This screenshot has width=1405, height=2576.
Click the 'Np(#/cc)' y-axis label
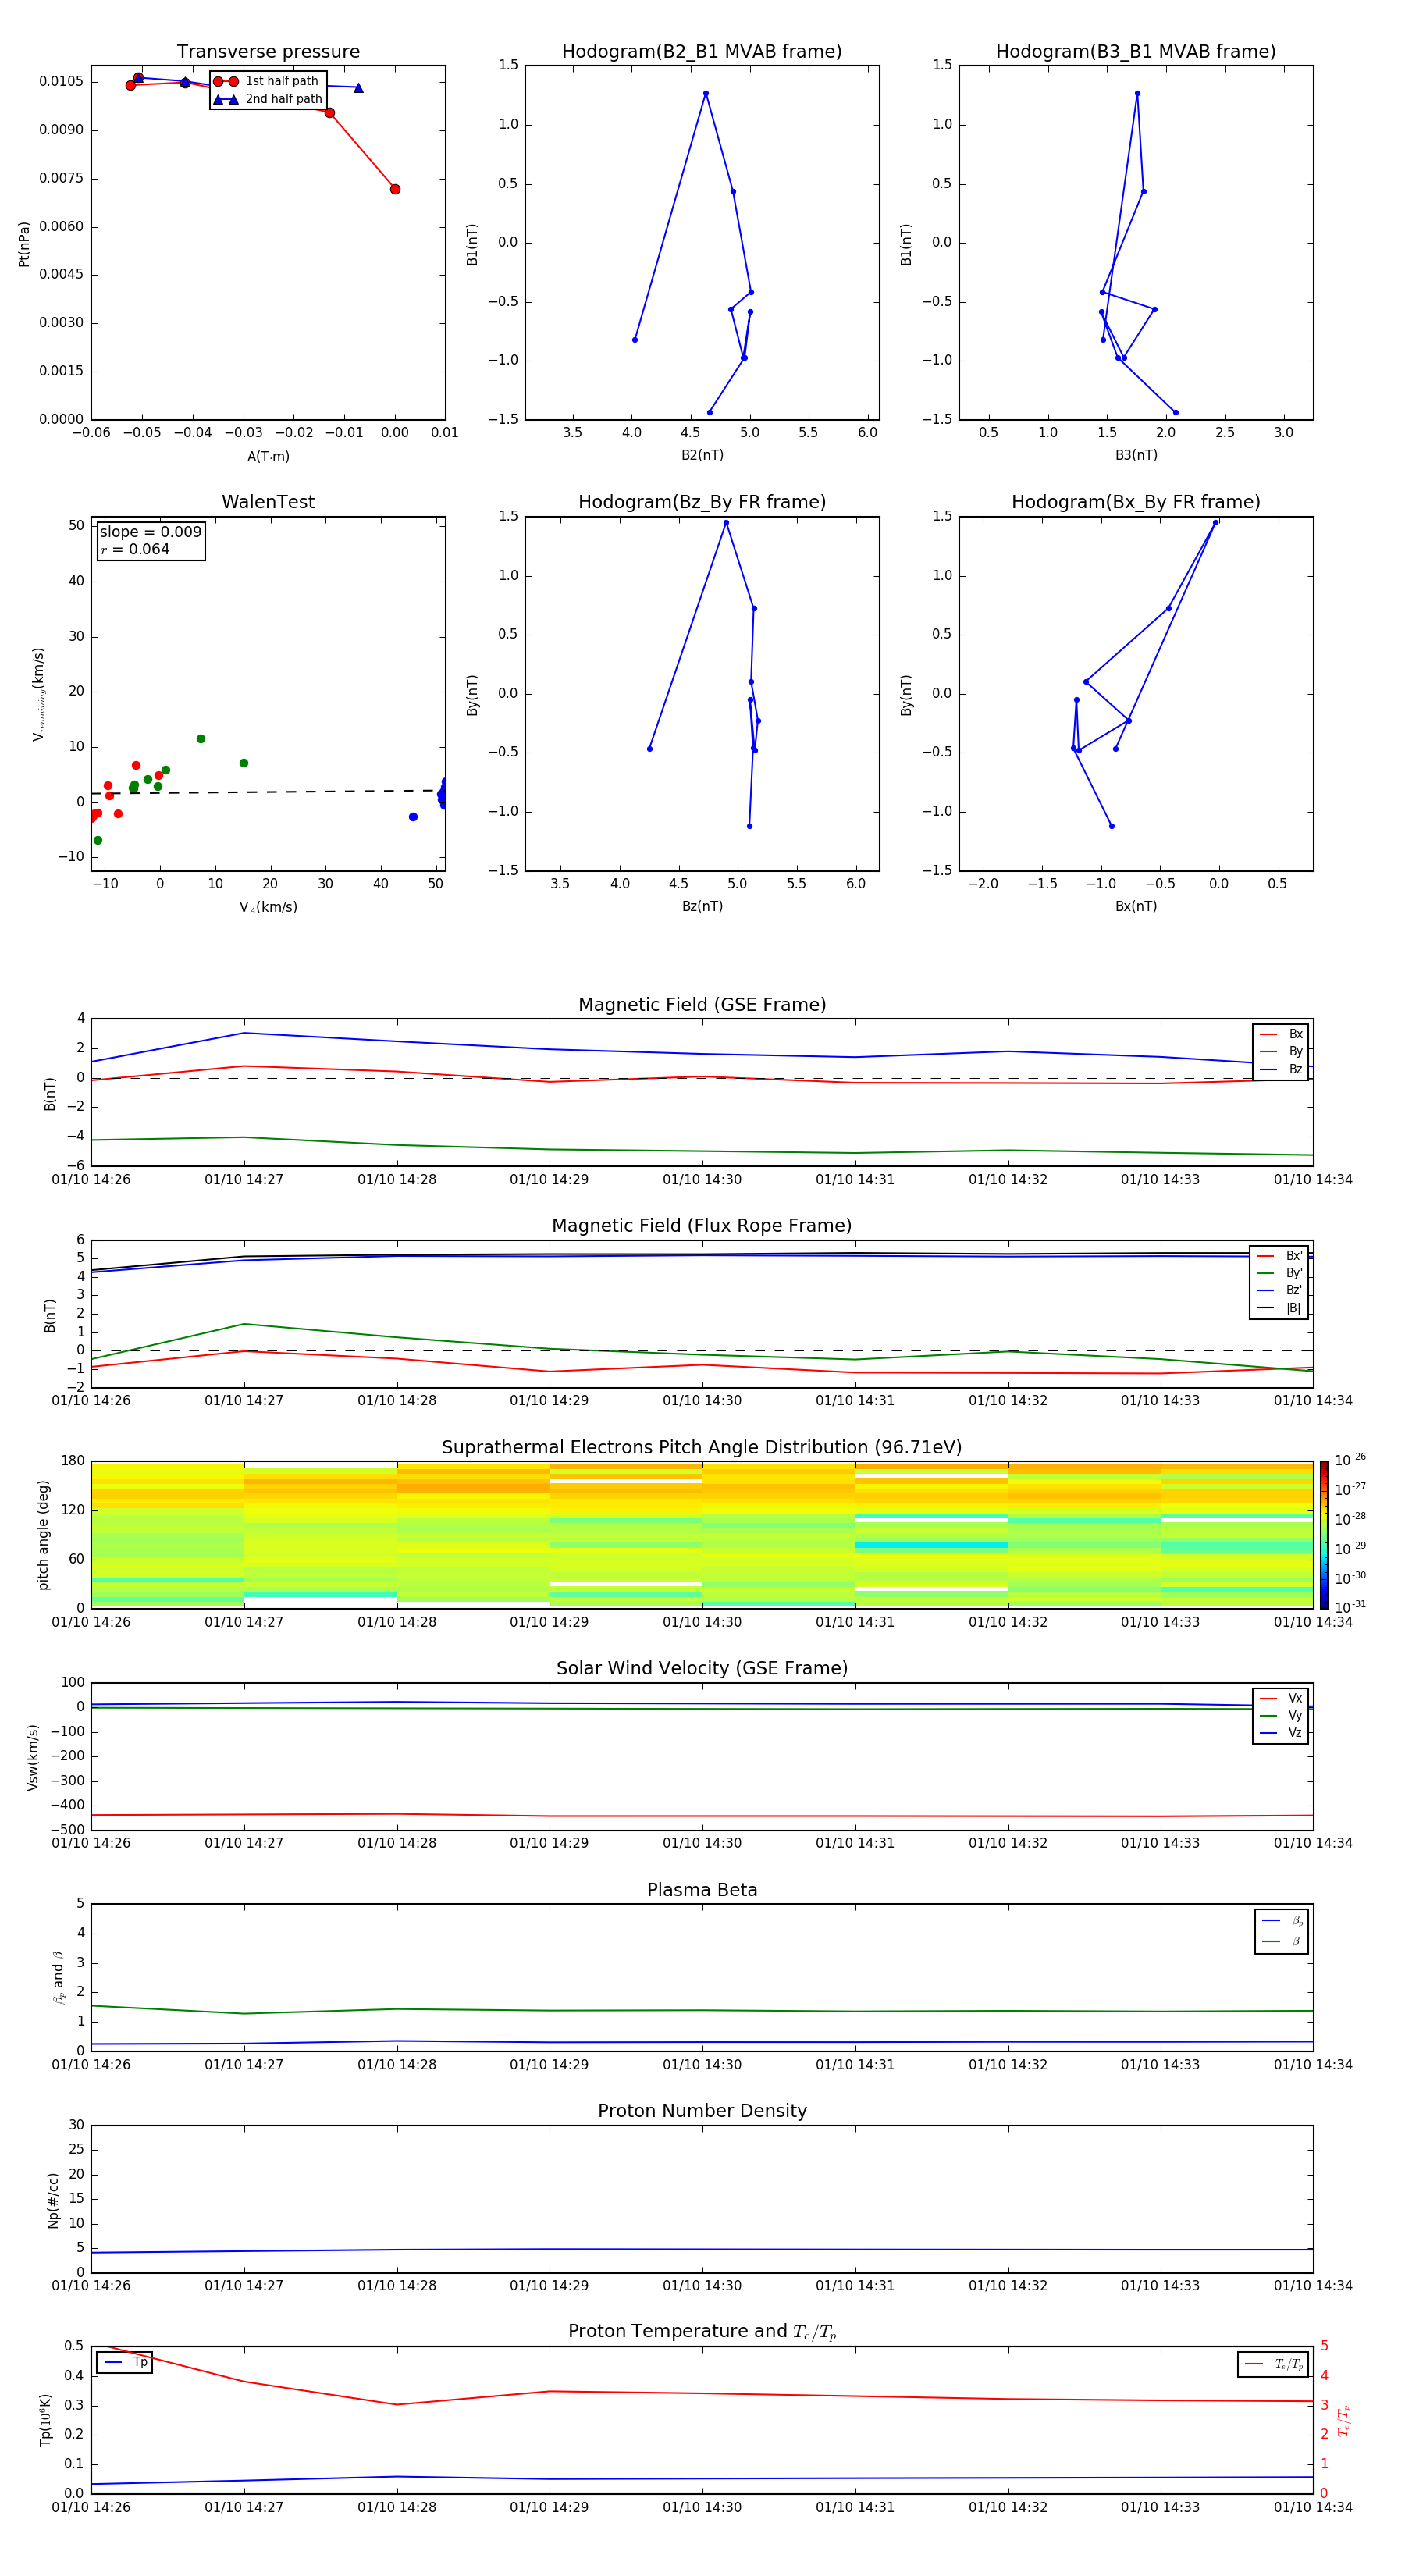[x=54, y=2200]
